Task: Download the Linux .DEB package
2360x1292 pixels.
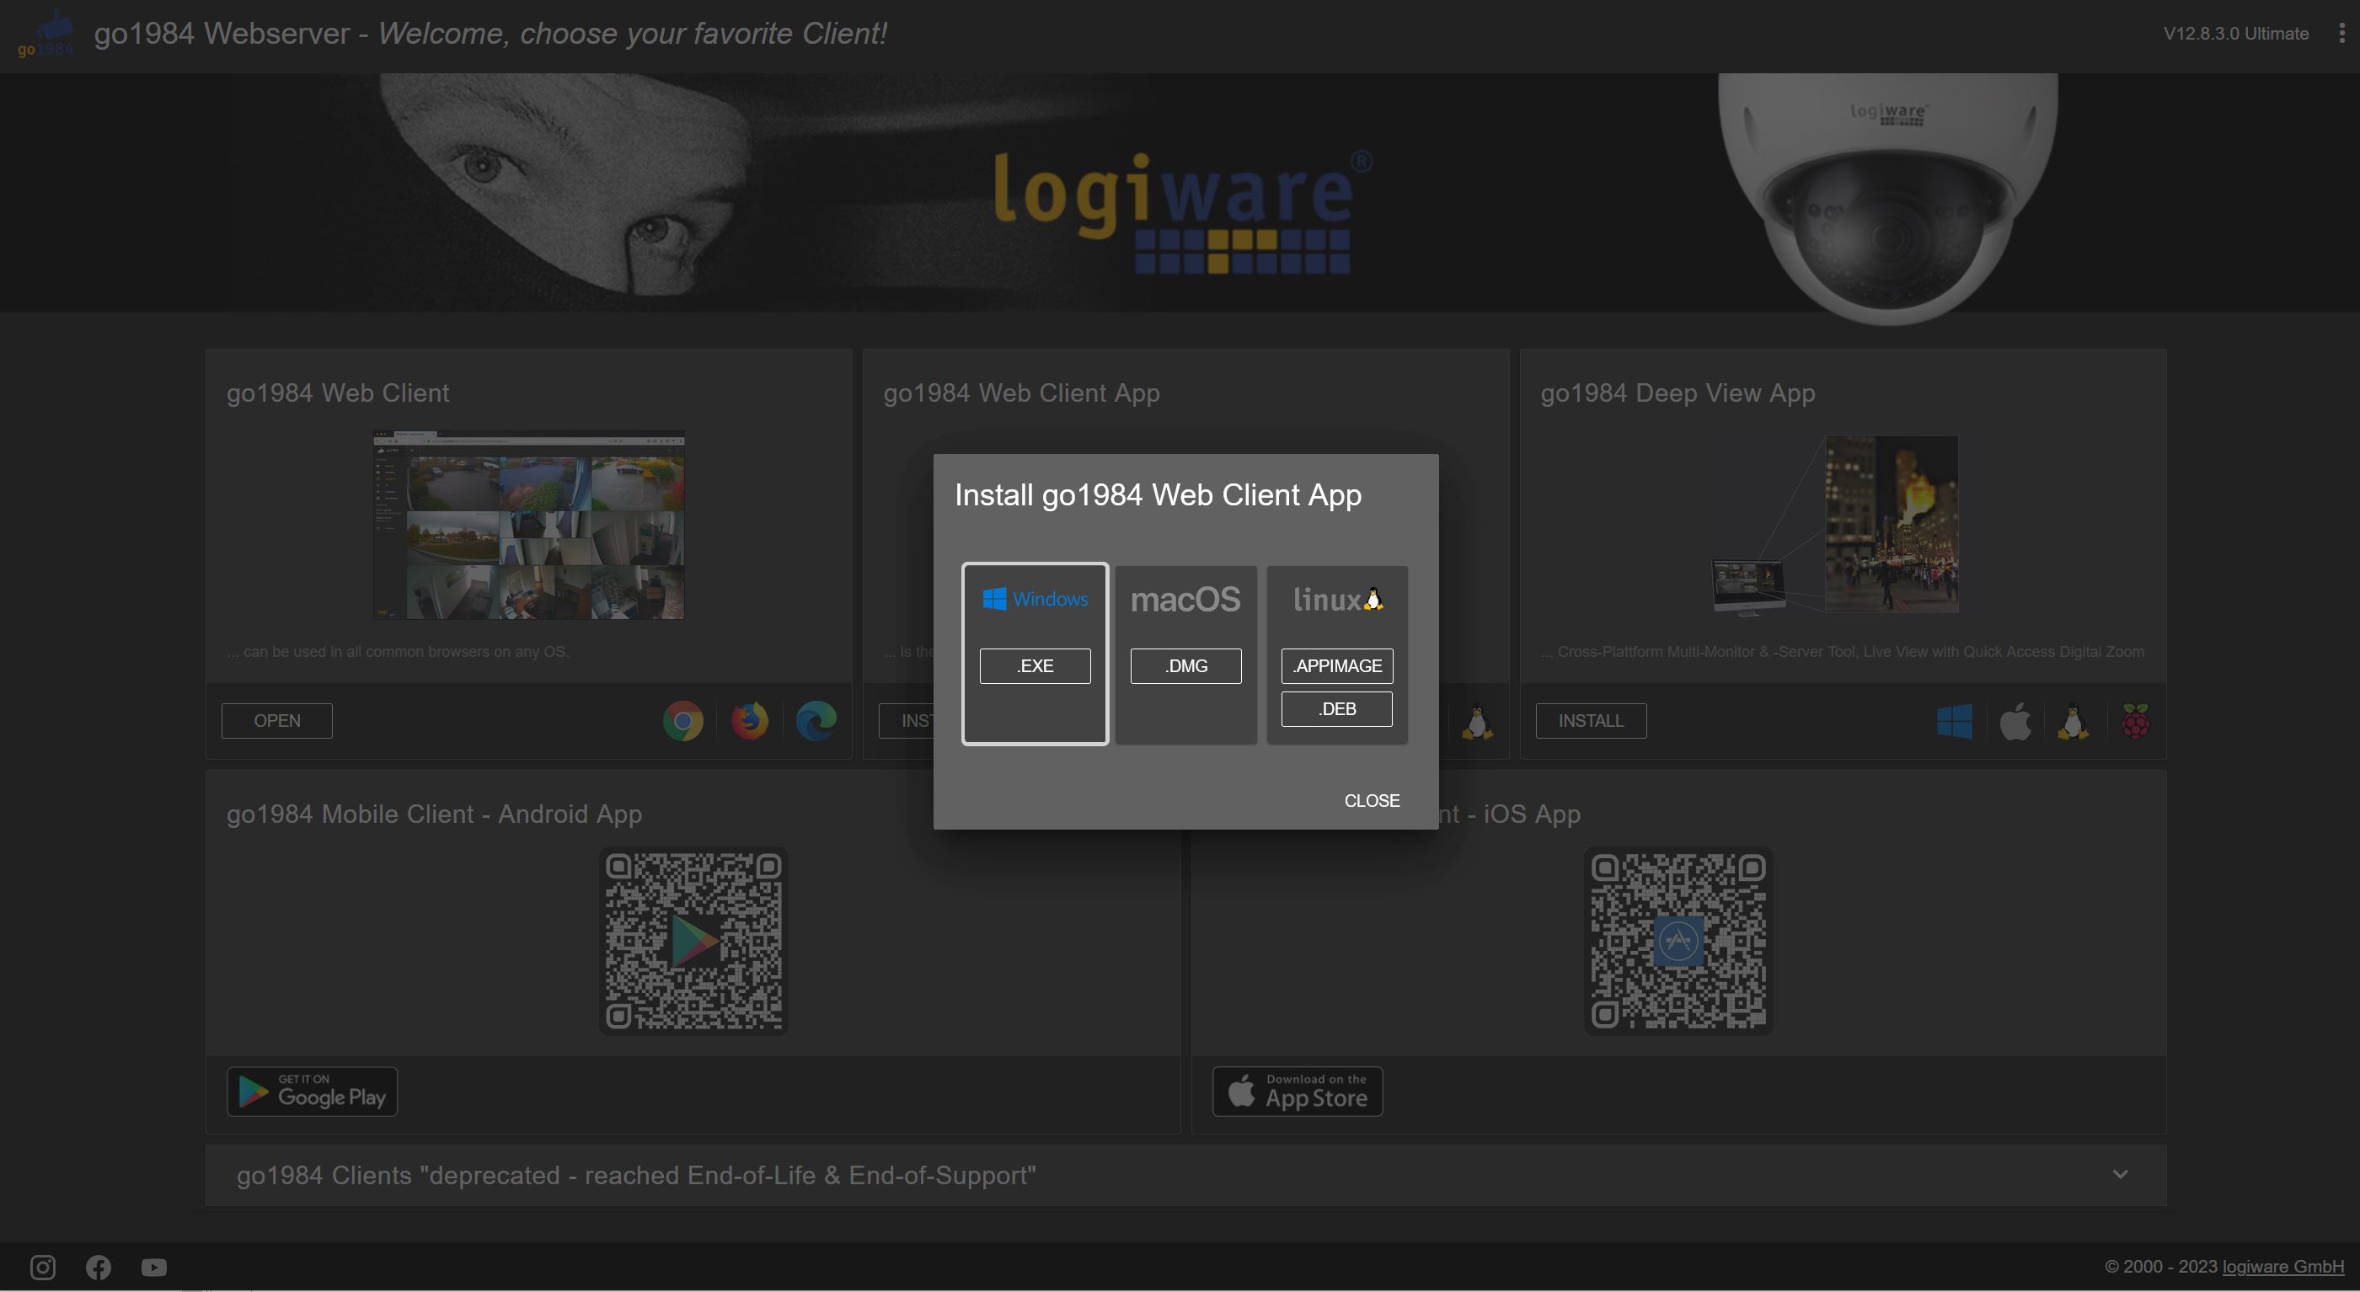Action: pos(1336,708)
